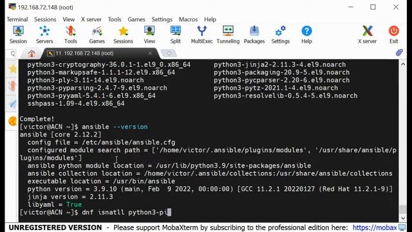Click the monitor icon in status bar
The width and height of the screenshot is (412, 232).
point(402,227)
